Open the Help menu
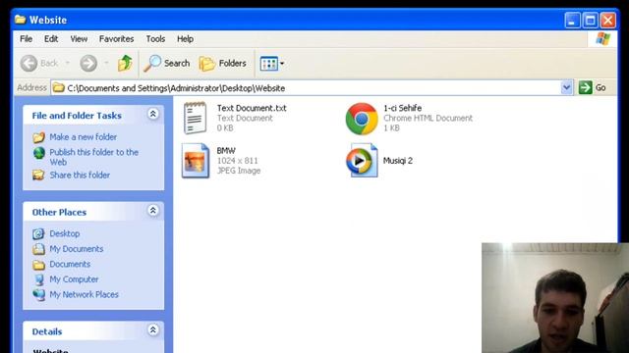Image resolution: width=629 pixels, height=353 pixels. (x=185, y=39)
